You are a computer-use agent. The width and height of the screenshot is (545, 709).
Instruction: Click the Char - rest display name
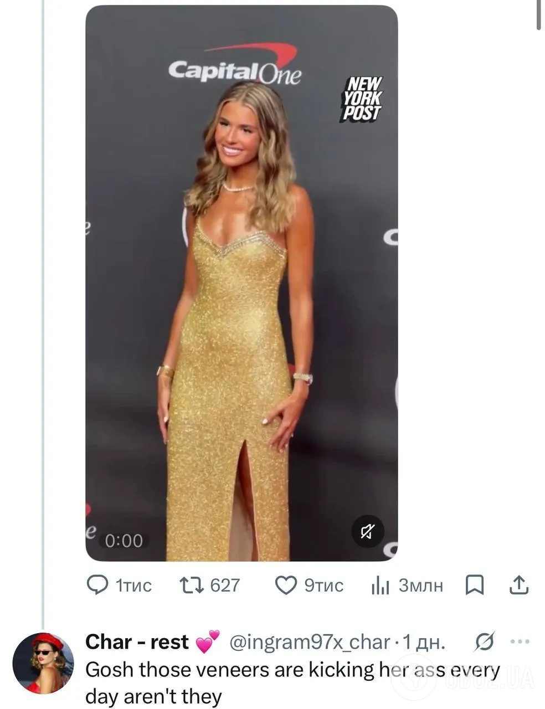[x=137, y=642]
